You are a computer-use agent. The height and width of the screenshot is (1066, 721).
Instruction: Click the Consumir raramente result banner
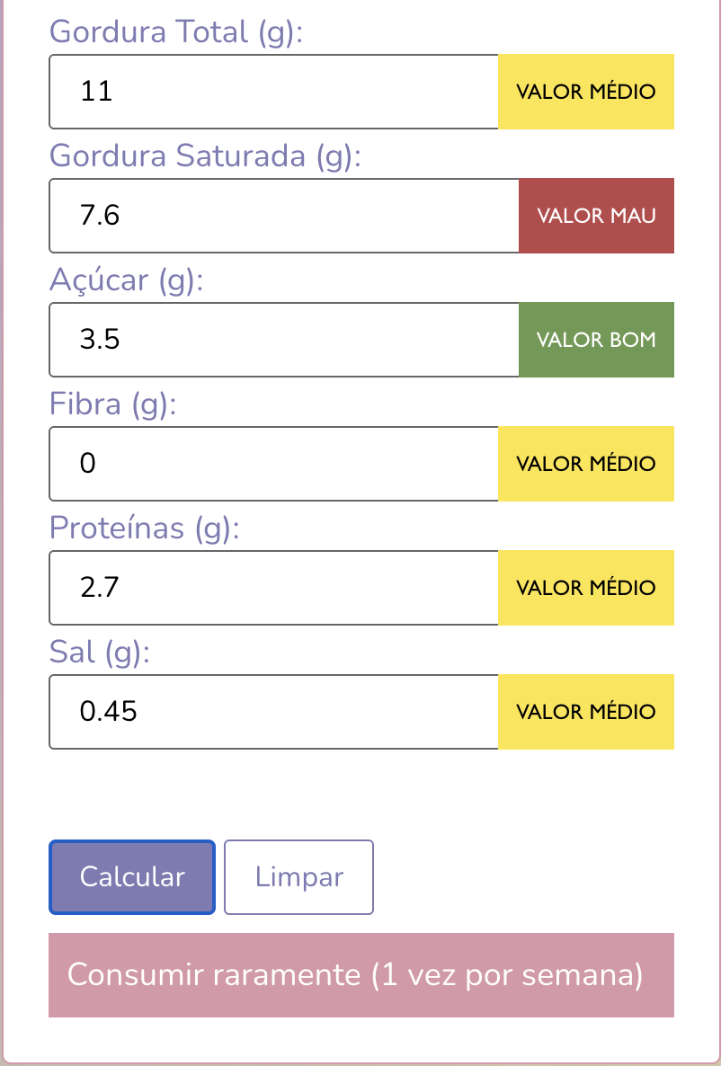[x=361, y=975]
